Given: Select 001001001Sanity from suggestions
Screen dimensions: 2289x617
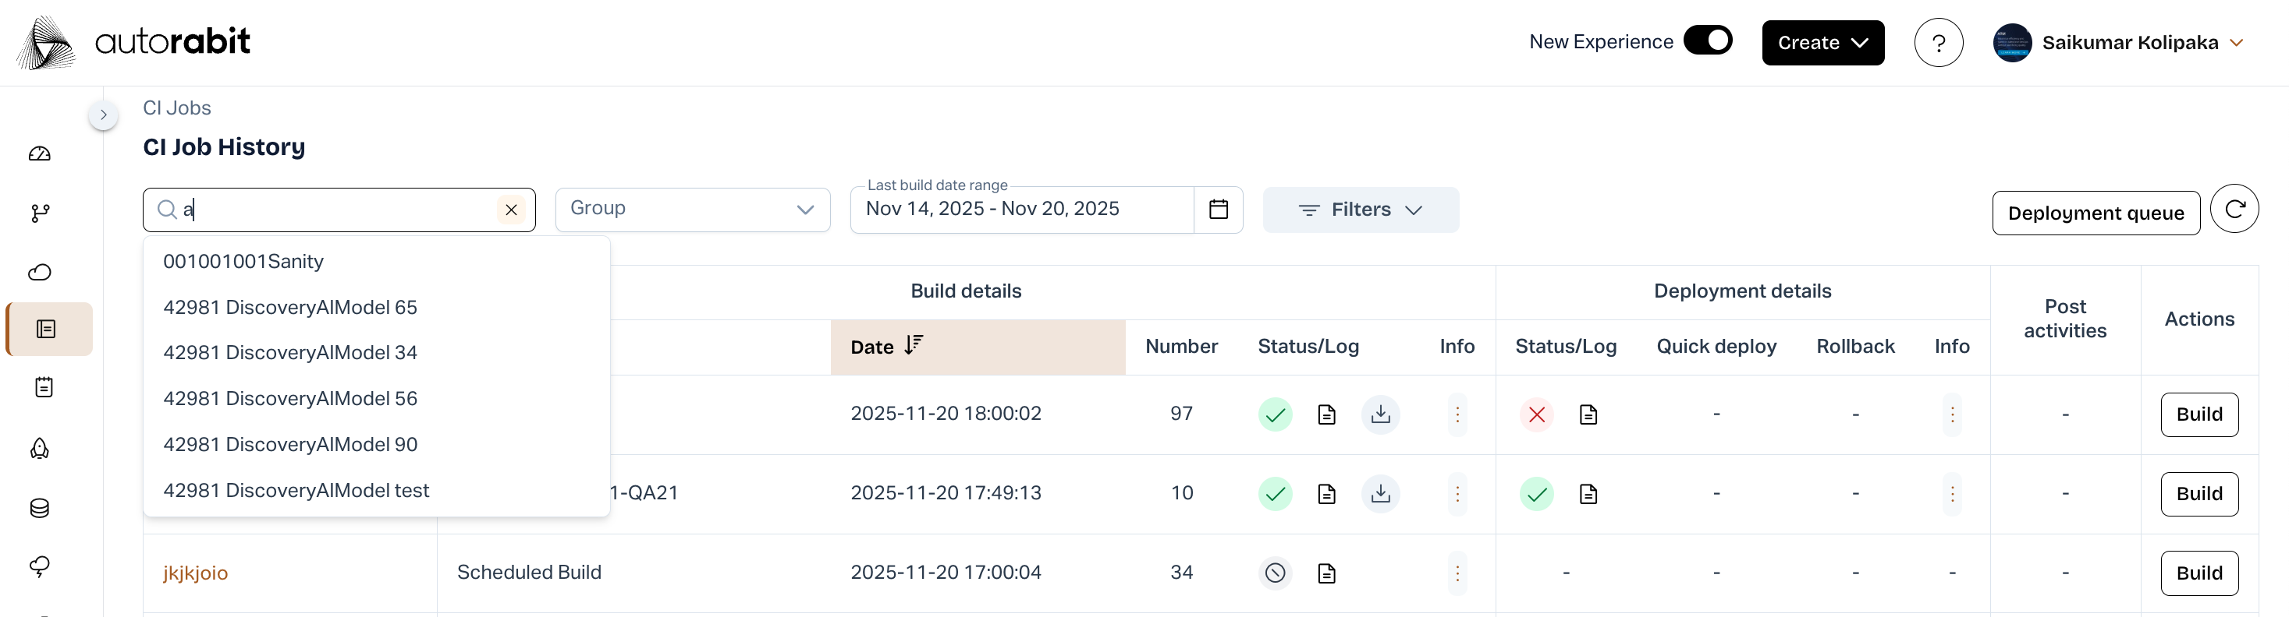Looking at the screenshot, I should point(243,262).
